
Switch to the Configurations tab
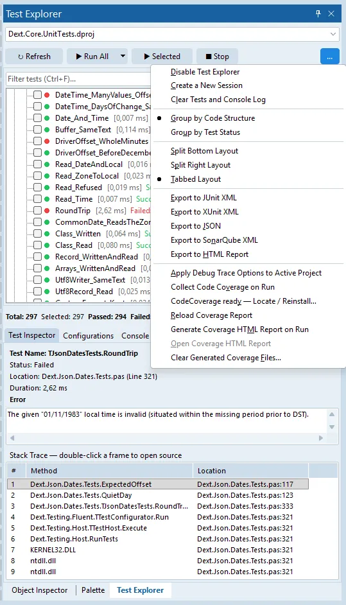pyautogui.click(x=89, y=336)
